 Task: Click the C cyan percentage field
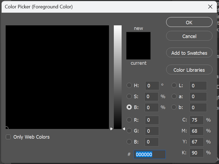coord(196,120)
